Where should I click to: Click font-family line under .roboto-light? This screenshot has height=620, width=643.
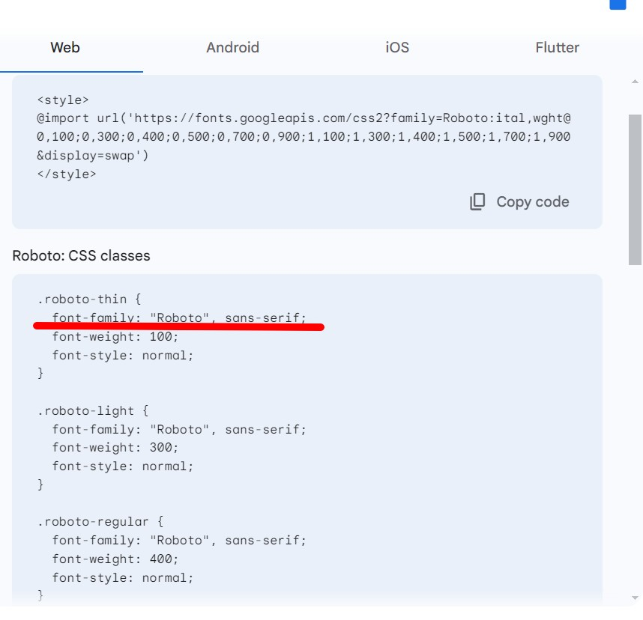(x=179, y=430)
